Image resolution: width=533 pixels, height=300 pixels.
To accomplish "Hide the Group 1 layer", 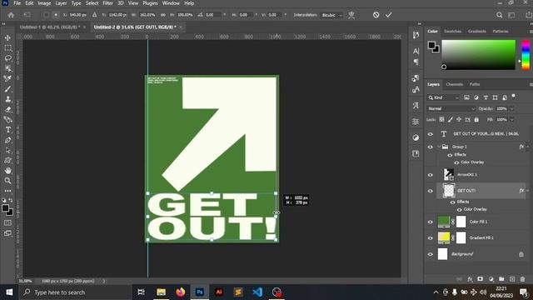I will click(431, 147).
